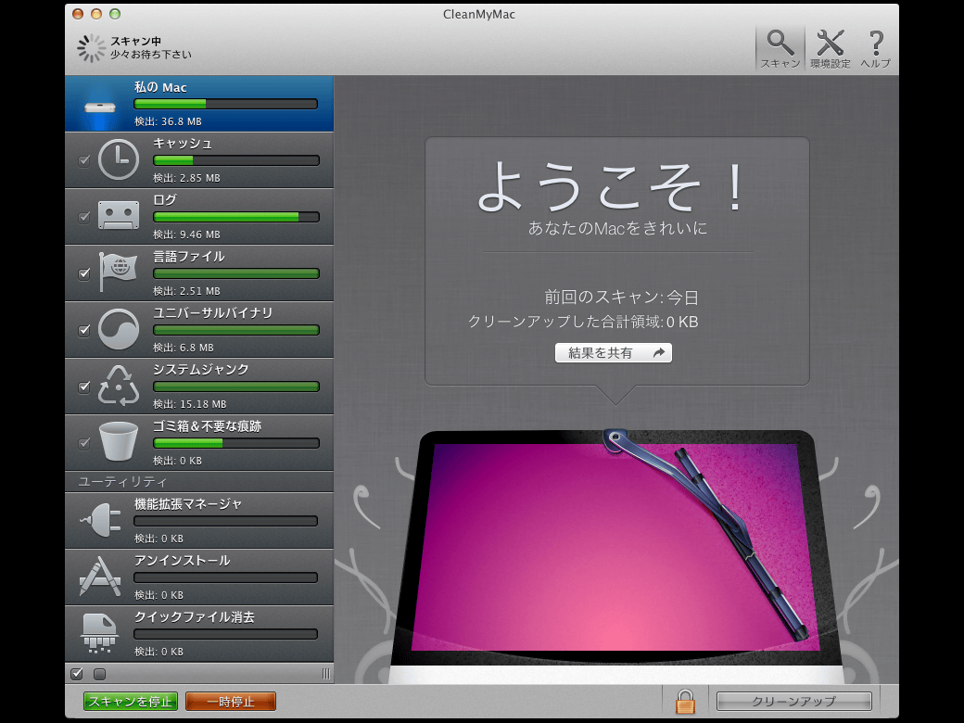Click the 言語ファイル flag icon
Screen dimensions: 964x723
point(118,272)
